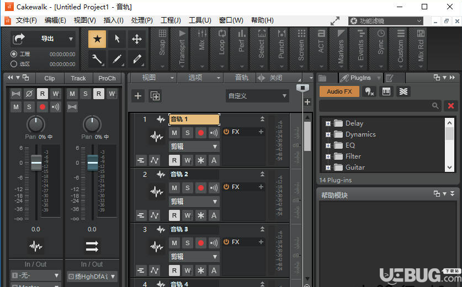Choose the Erase tool icon

click(137, 59)
